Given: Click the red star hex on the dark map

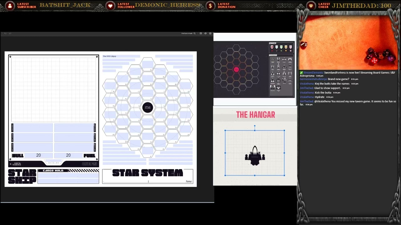Looking at the screenshot, I should (x=237, y=70).
